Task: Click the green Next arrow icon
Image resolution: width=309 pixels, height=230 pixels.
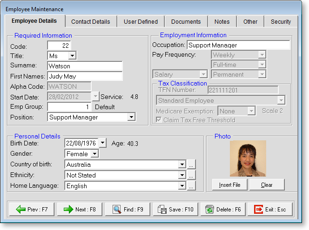Action: (x=68, y=210)
